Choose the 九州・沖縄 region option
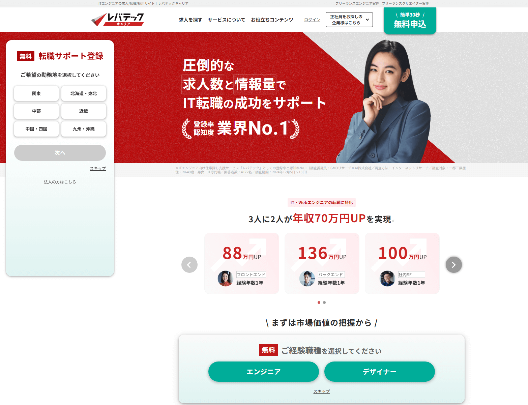 pos(84,129)
